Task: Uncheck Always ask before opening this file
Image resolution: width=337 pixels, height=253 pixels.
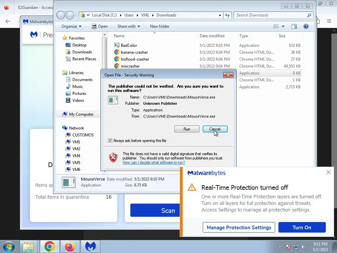Action: 110,140
